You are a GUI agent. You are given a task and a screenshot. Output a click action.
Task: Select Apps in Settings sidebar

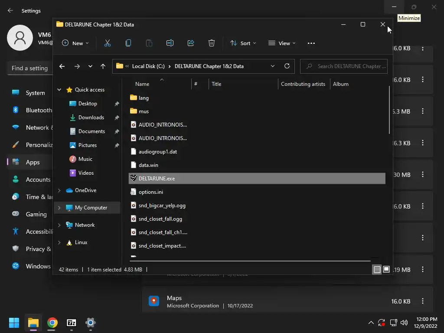pyautogui.click(x=31, y=162)
